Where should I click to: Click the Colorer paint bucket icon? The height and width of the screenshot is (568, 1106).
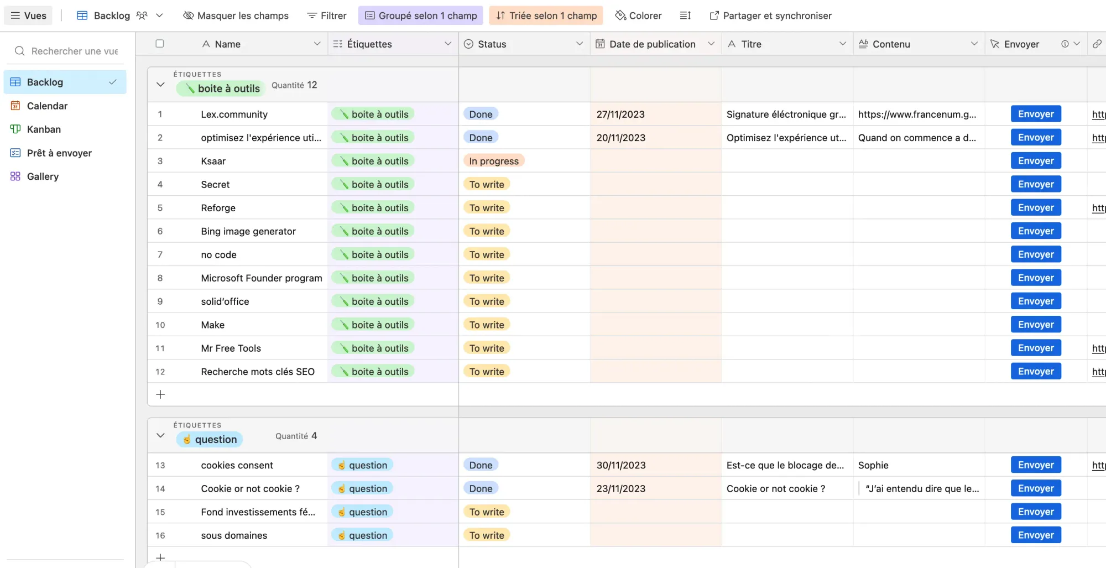coord(620,15)
